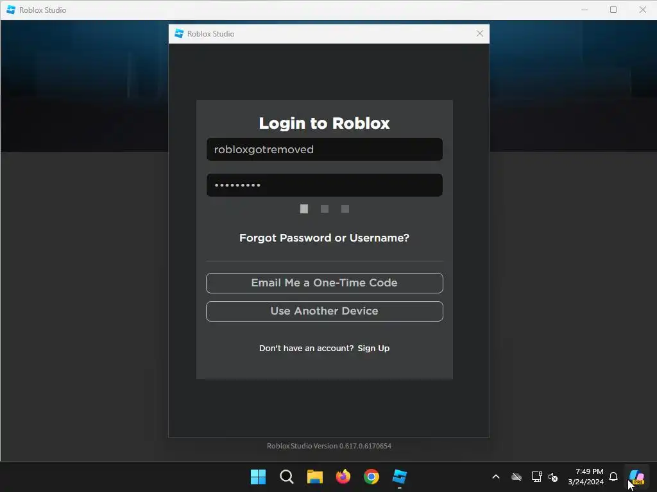
Task: Choose Use Another Device button
Action: [x=324, y=311]
